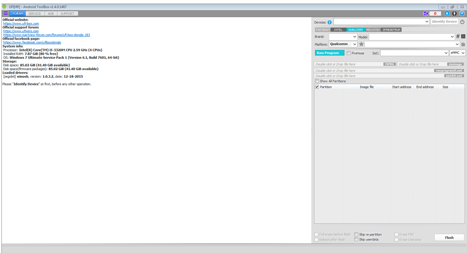Toggle Erase FRP checkbox
467x253 pixels.
click(x=396, y=234)
